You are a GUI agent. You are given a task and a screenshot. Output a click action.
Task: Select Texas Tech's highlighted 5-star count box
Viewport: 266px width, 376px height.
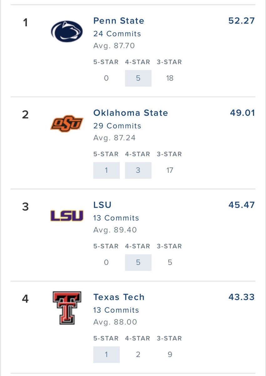(106, 354)
